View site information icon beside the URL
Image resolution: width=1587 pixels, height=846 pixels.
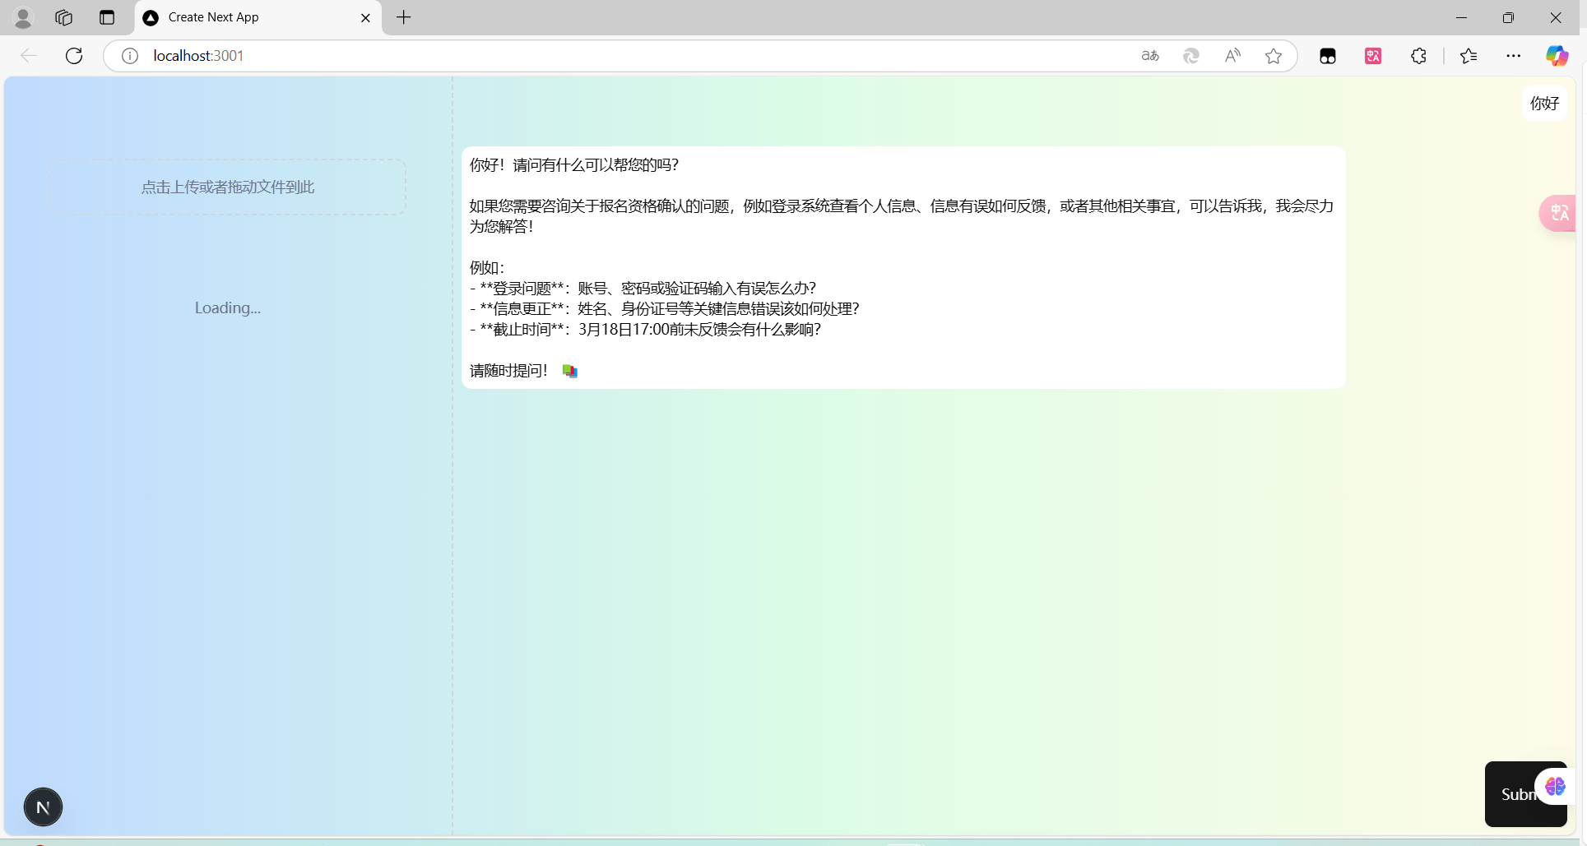pyautogui.click(x=130, y=56)
